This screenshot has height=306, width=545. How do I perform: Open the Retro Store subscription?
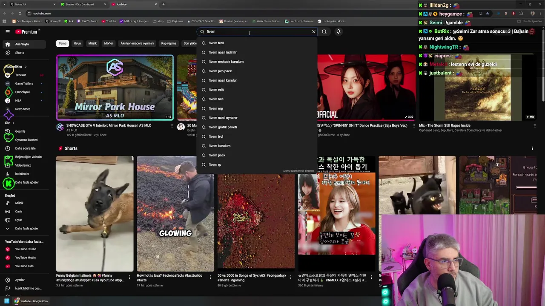[x=24, y=109]
